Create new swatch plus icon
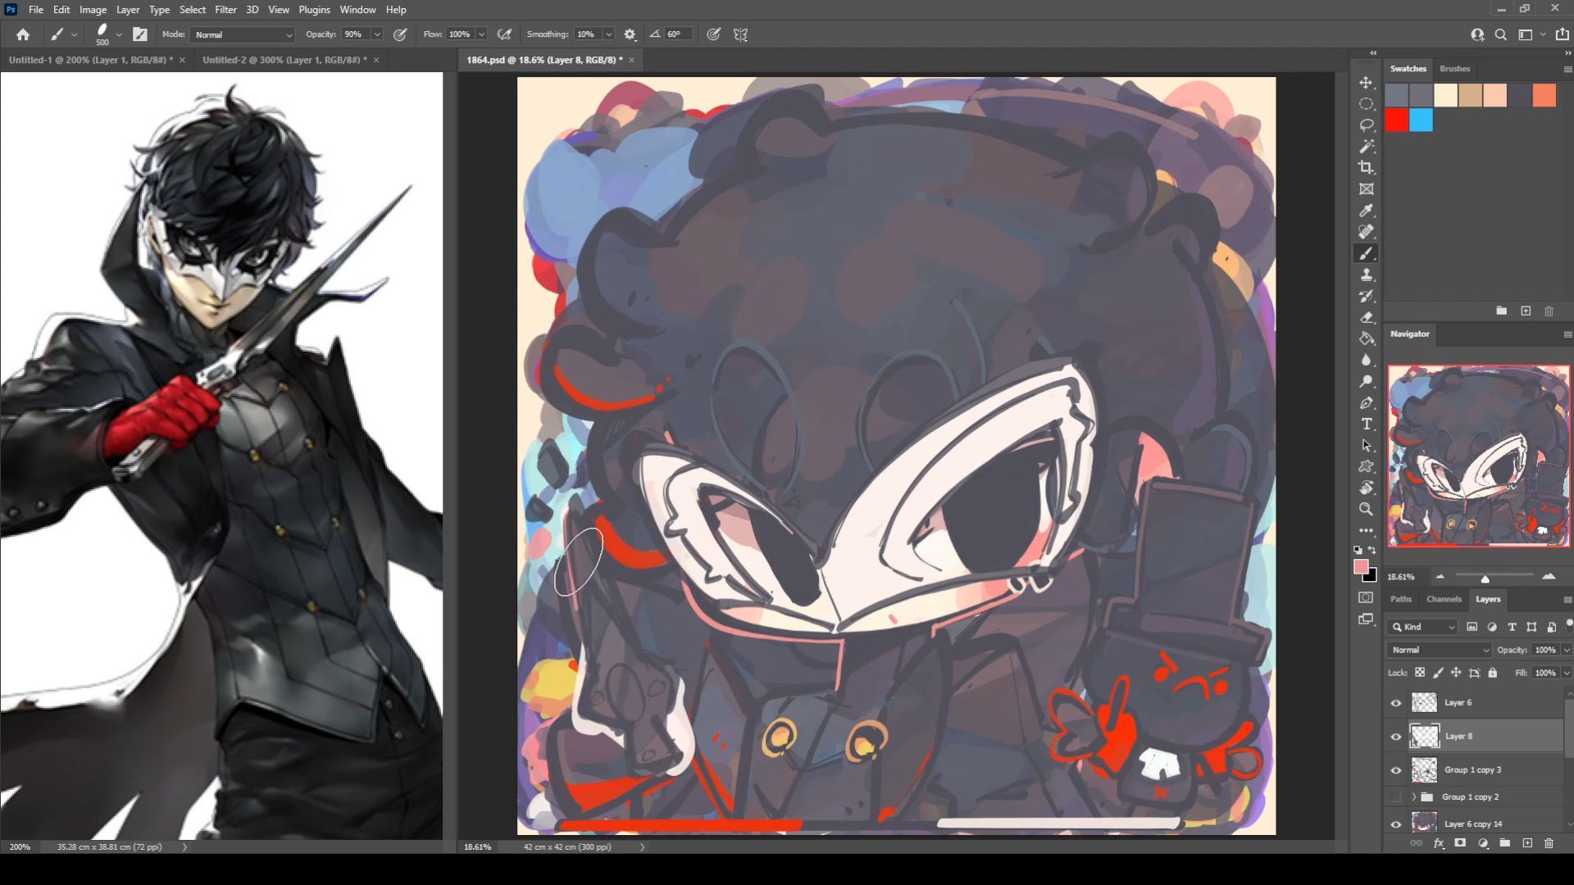 click(1526, 311)
